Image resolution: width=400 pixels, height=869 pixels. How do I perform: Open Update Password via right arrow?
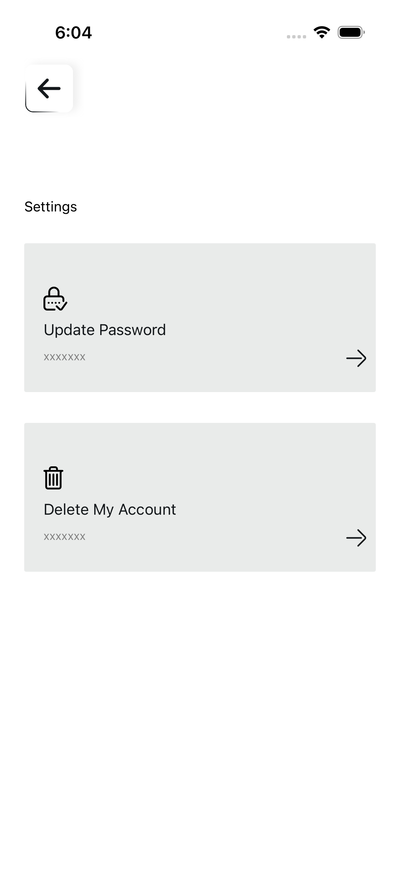(x=356, y=358)
